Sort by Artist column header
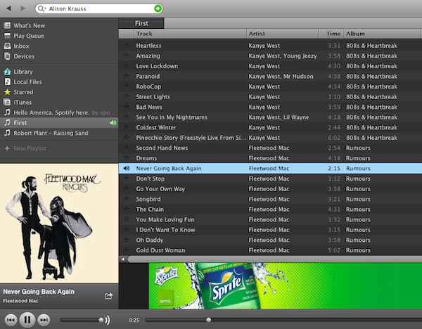Viewport: 422px width, 329px height. pyautogui.click(x=282, y=34)
